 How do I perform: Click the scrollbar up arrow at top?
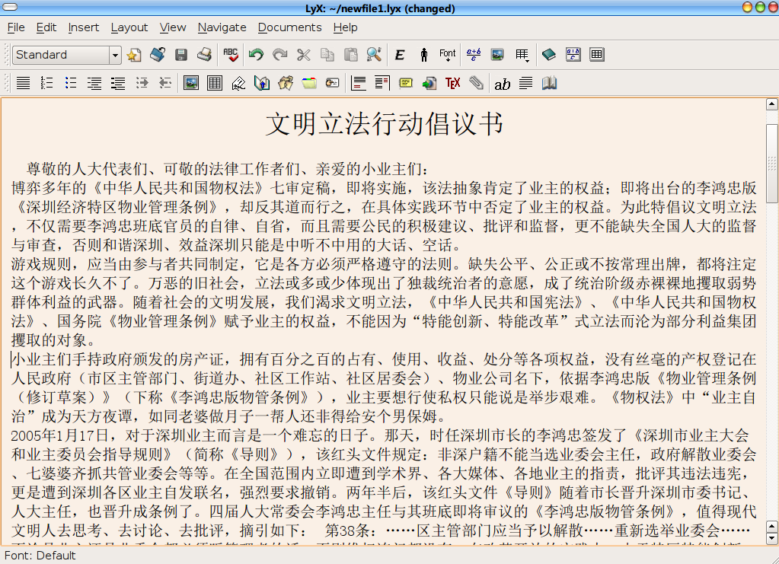tap(771, 104)
